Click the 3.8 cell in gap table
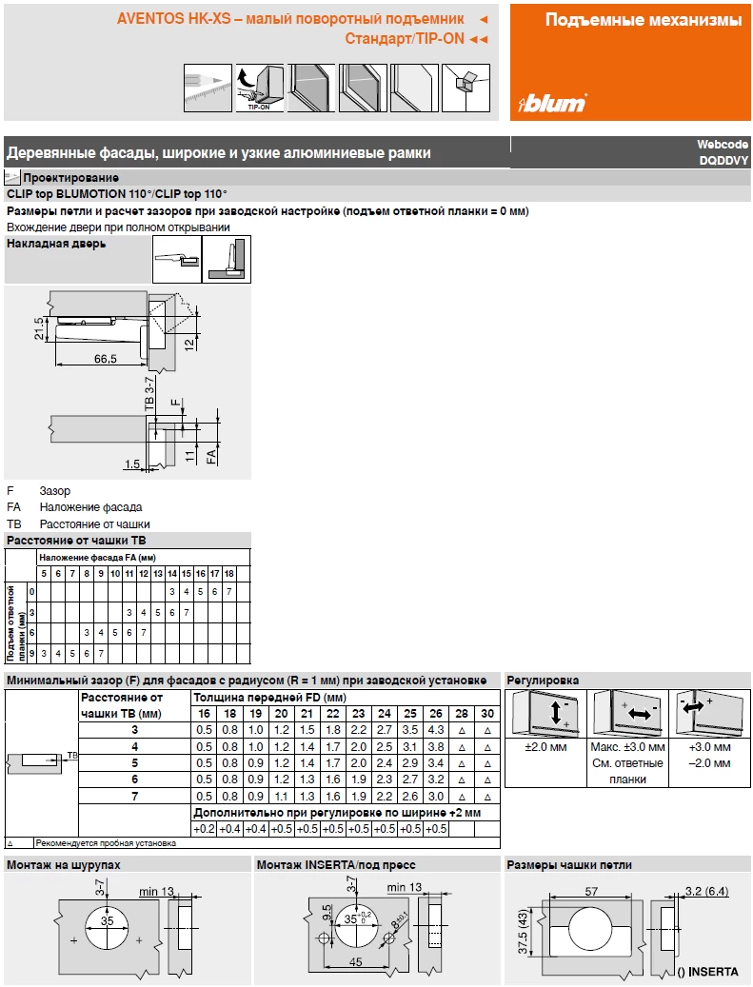 coord(436,747)
